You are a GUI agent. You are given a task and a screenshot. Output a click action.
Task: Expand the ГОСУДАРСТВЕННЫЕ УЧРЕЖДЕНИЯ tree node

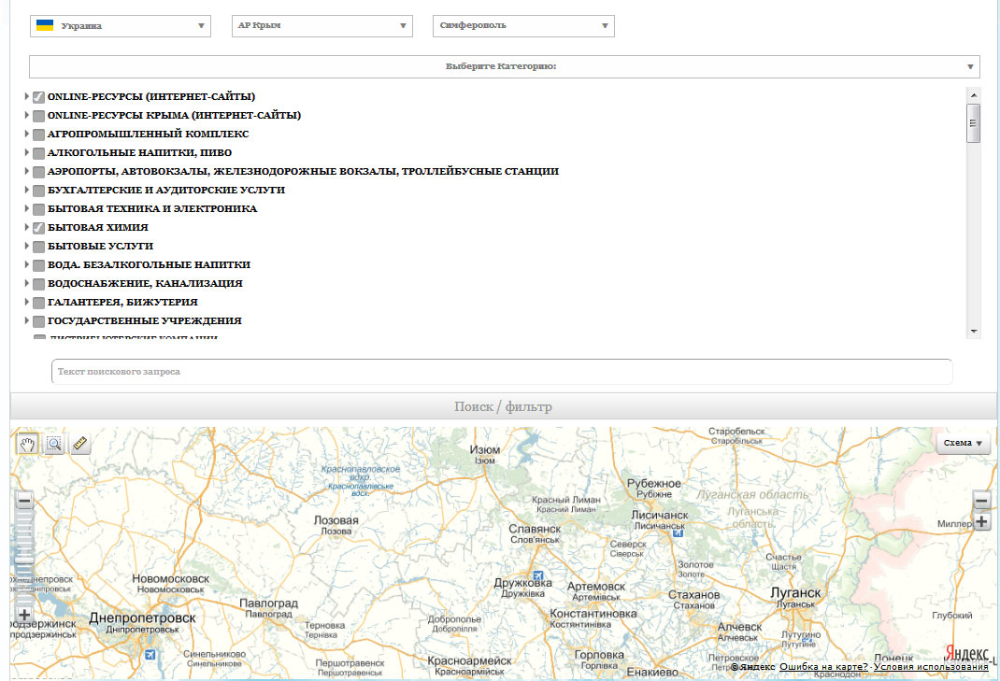[x=27, y=320]
